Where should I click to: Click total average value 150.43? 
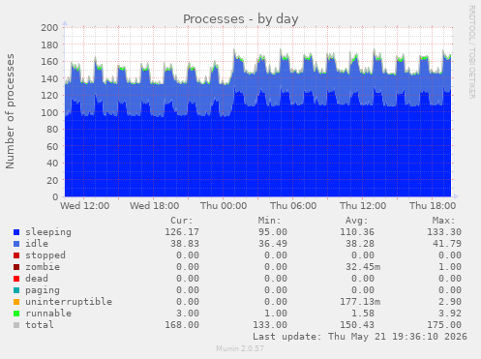click(357, 325)
